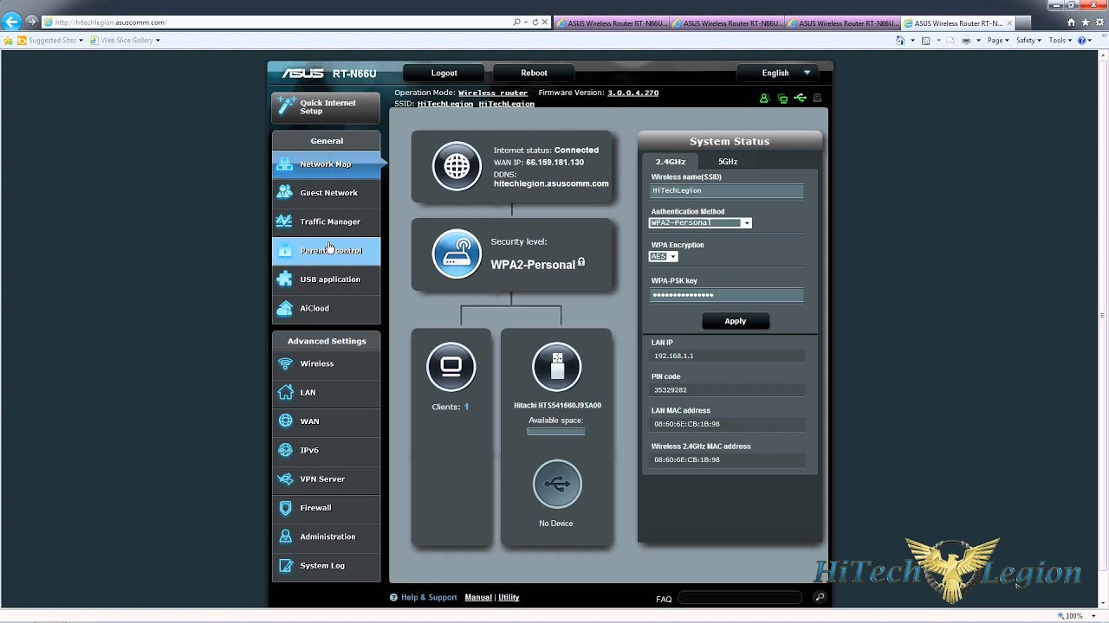Screen dimensions: 1109x623
Task: Open the WPA Encryption AES dropdown
Action: click(664, 257)
